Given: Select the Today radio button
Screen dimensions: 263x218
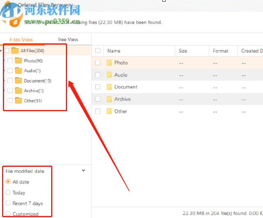Looking at the screenshot, I should click(8, 192).
